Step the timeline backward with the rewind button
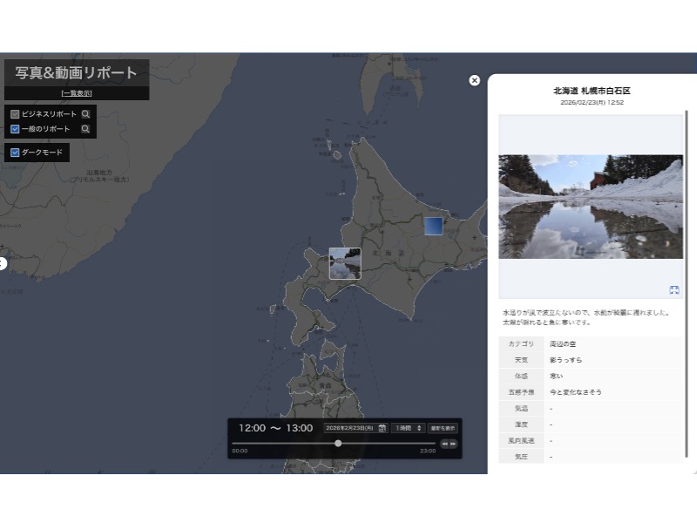The height and width of the screenshot is (523, 697). coord(444,444)
